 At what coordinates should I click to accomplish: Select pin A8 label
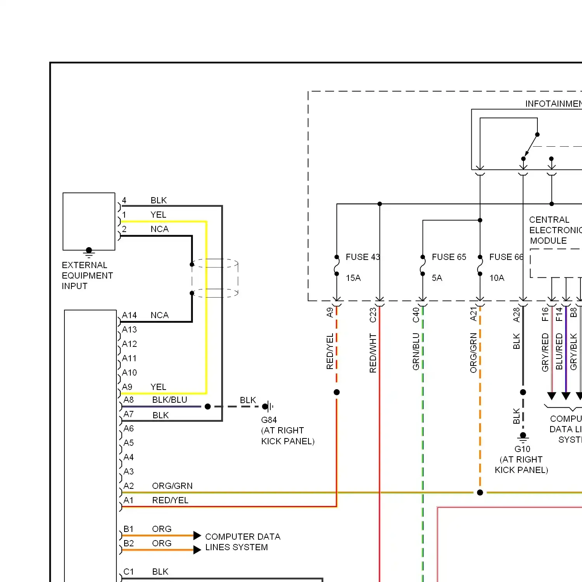[128, 400]
